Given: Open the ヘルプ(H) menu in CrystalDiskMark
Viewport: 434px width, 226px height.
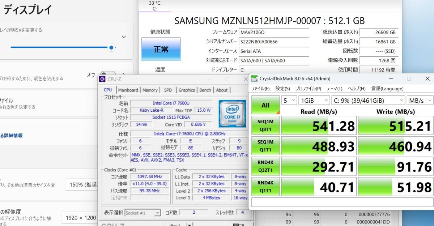Looking at the screenshot, I should (357, 89).
